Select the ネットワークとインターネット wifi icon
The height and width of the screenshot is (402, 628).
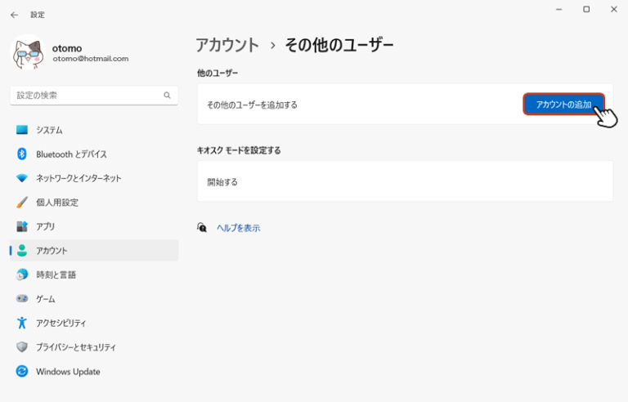[x=22, y=178]
